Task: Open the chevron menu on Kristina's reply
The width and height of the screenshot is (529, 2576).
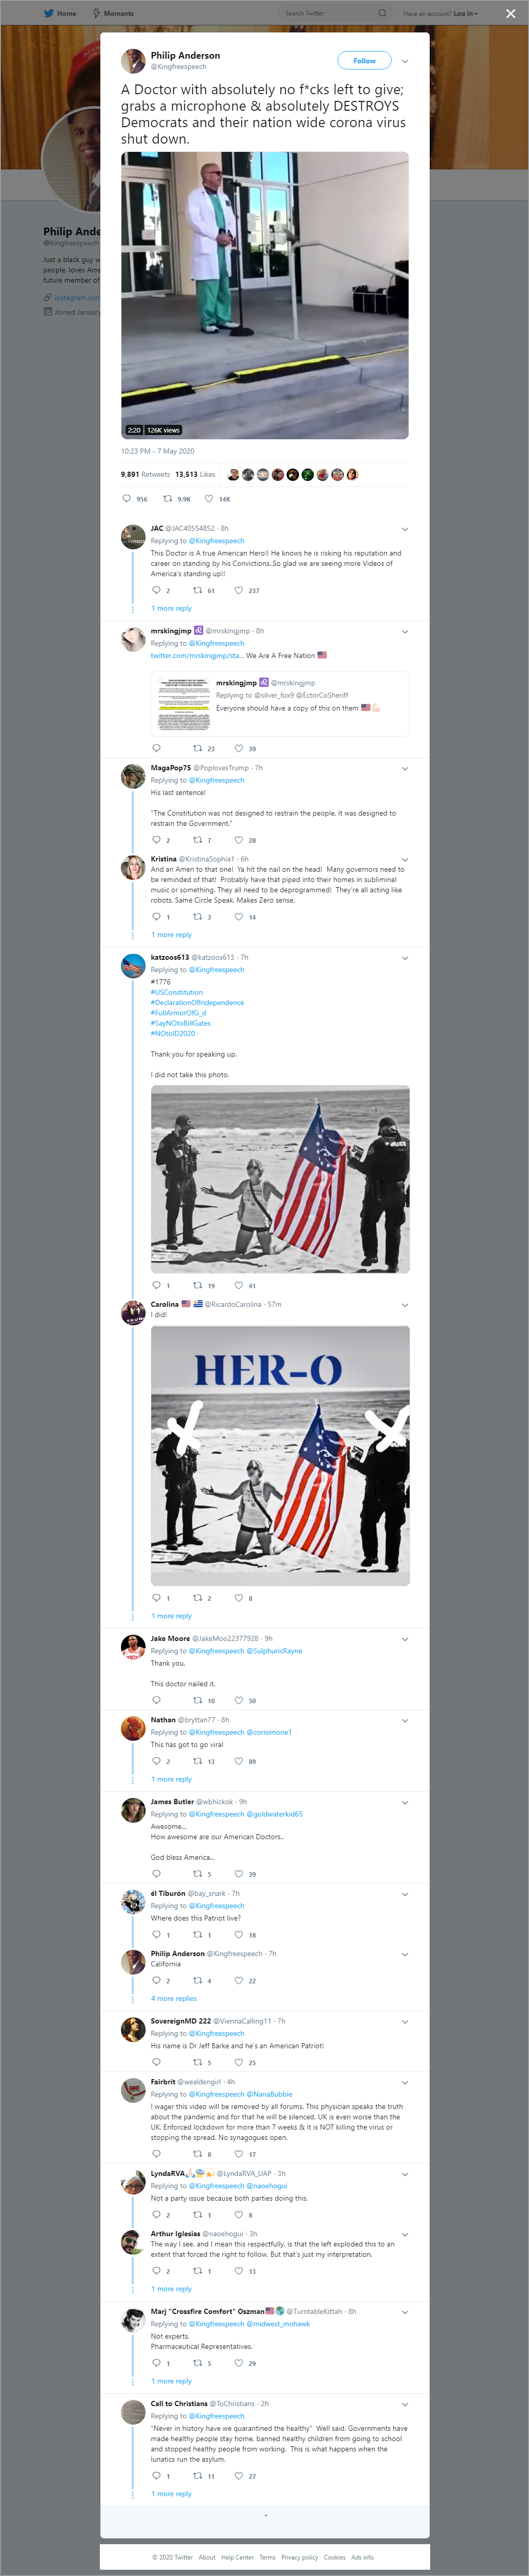Action: tap(404, 860)
